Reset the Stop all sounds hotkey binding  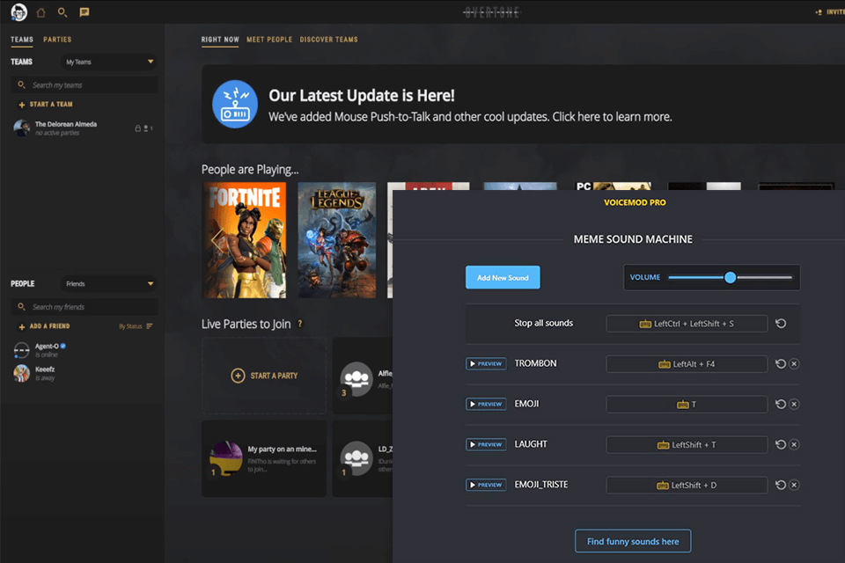pyautogui.click(x=781, y=323)
